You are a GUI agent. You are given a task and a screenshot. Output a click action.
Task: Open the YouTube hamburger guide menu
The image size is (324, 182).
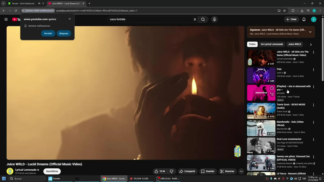coord(6,19)
